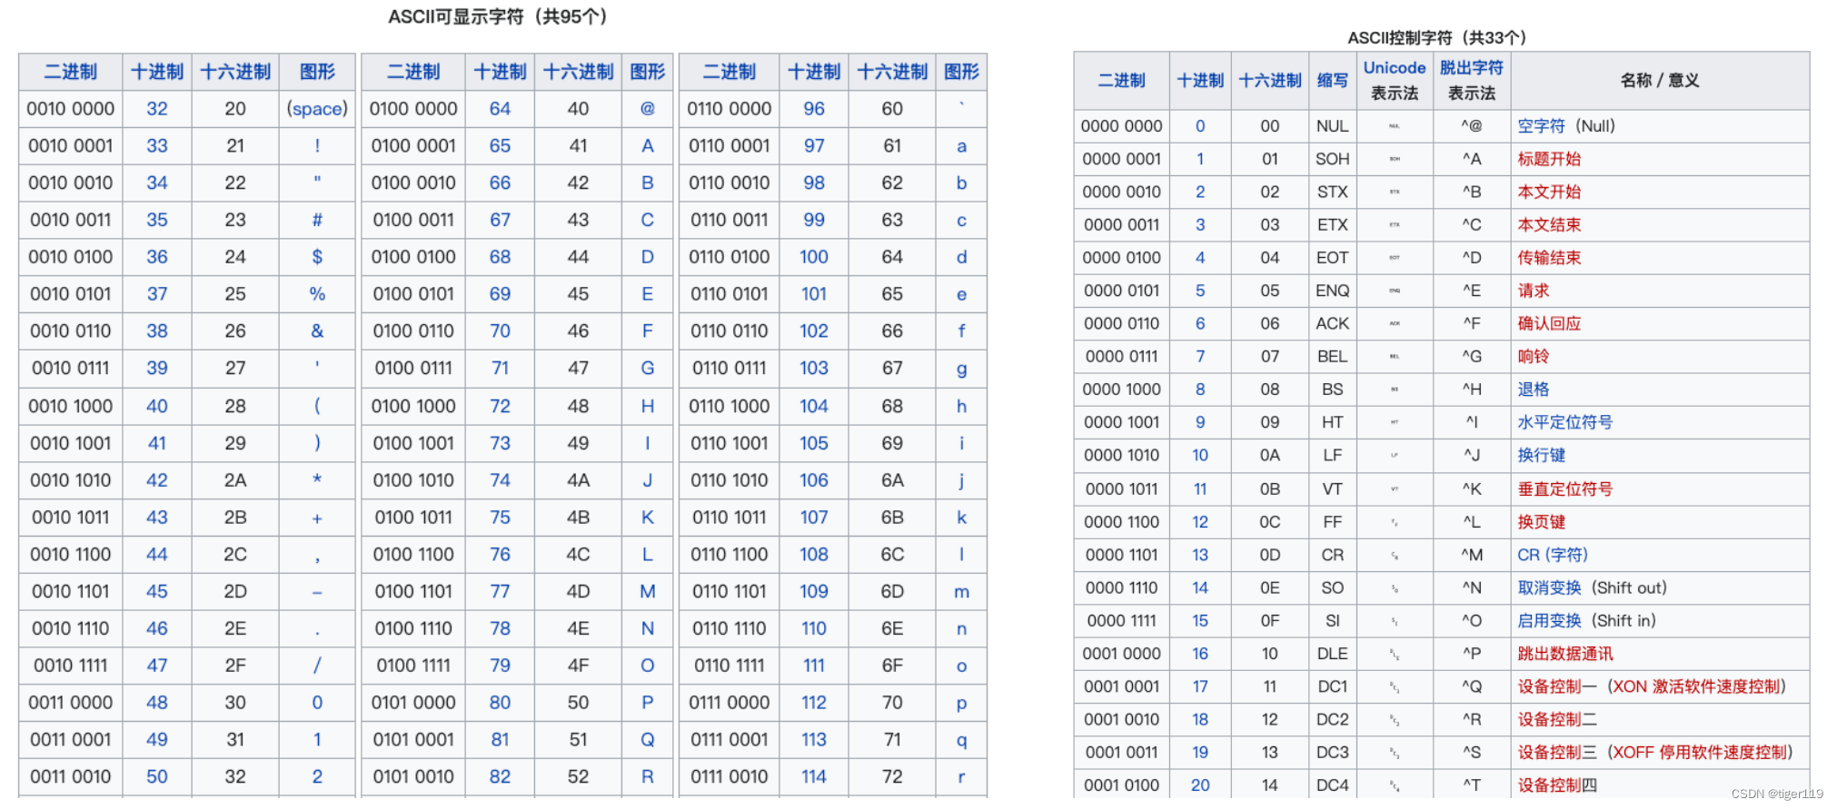1837x809 pixels.
Task: Follow the 换行键 link in LF row
Action: pyautogui.click(x=1542, y=455)
